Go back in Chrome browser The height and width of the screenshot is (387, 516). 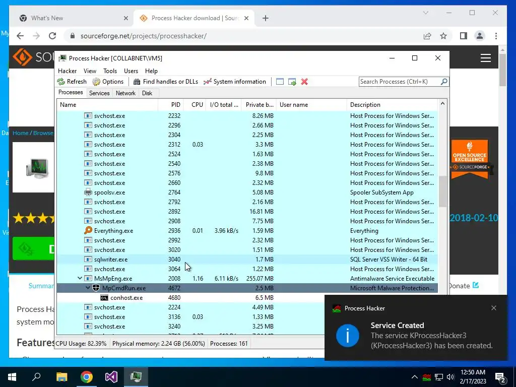20,36
